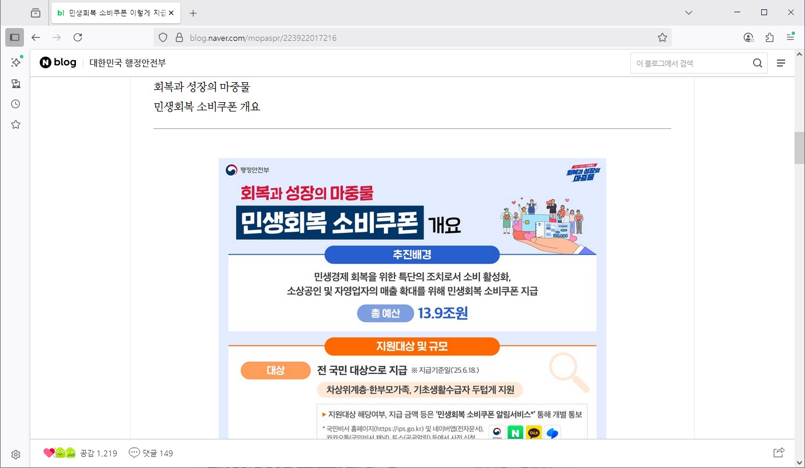Open the browser application hamburger menu

pyautogui.click(x=790, y=37)
